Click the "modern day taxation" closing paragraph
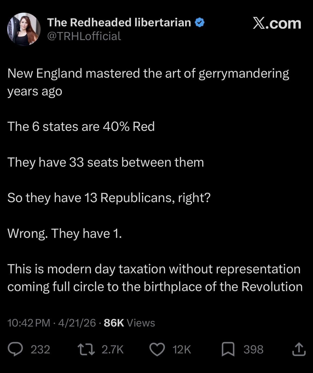 (x=155, y=278)
